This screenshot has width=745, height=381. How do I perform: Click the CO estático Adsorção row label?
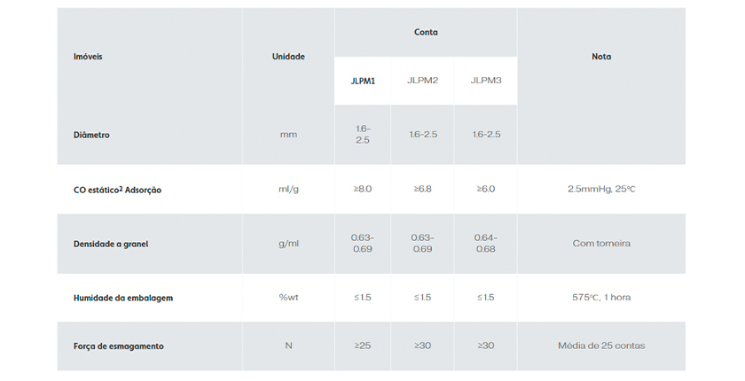[117, 190]
